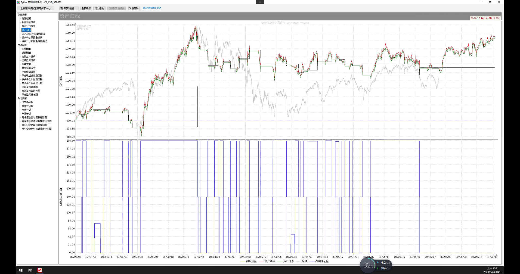Select 总体概要 in the analysis tree
This screenshot has width=520, height=274.
pyautogui.click(x=26, y=18)
